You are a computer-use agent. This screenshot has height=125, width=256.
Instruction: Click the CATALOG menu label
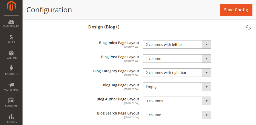point(11,58)
